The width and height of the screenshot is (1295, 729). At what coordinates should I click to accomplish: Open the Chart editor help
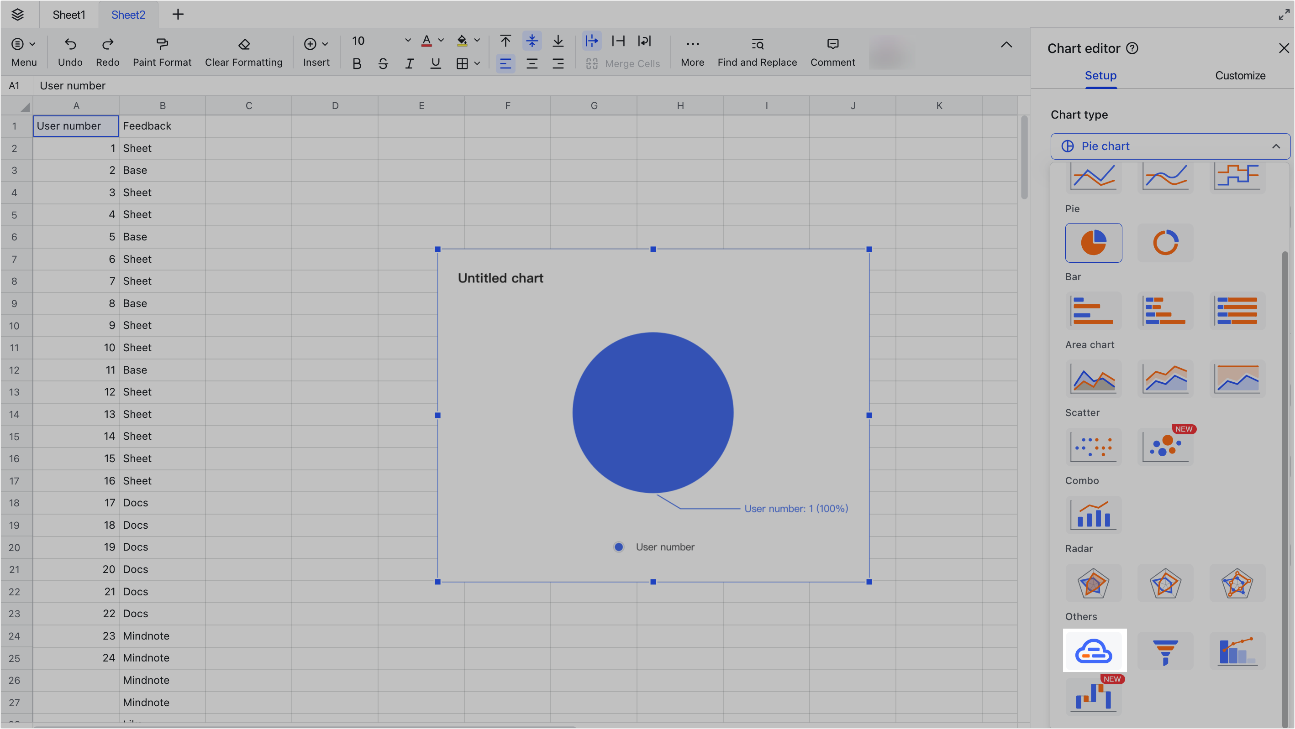1132,48
